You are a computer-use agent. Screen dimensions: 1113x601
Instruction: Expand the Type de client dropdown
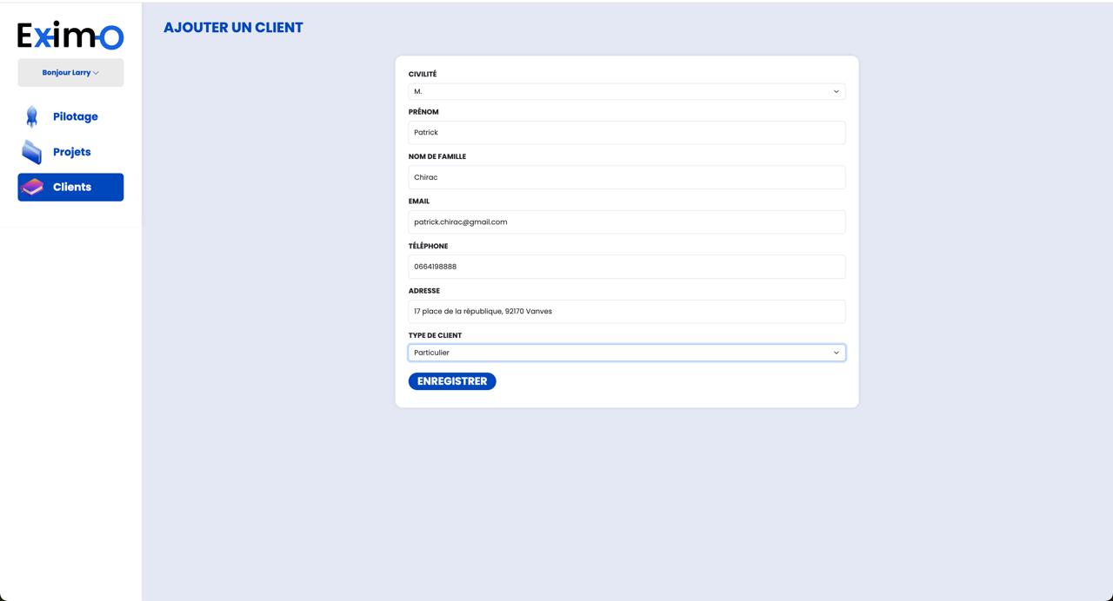click(627, 353)
